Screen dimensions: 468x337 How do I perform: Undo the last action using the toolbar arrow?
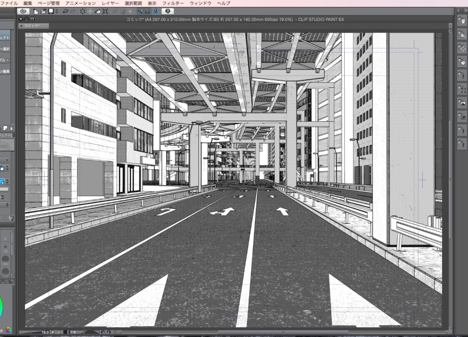pyautogui.click(x=64, y=11)
